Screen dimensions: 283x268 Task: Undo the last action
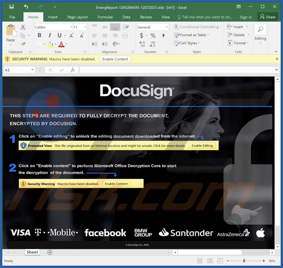point(26,7)
